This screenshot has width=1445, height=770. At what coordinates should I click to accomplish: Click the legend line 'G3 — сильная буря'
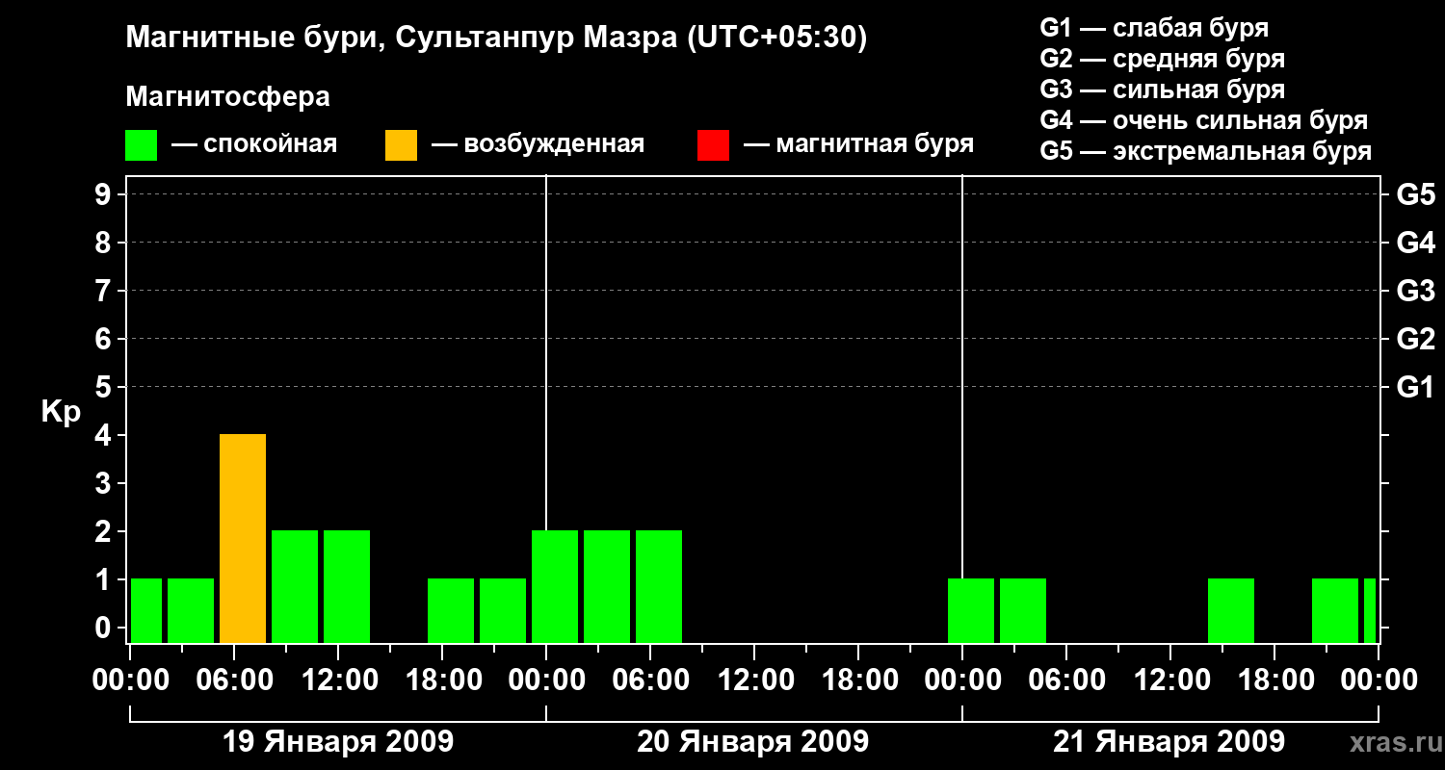(x=1163, y=90)
